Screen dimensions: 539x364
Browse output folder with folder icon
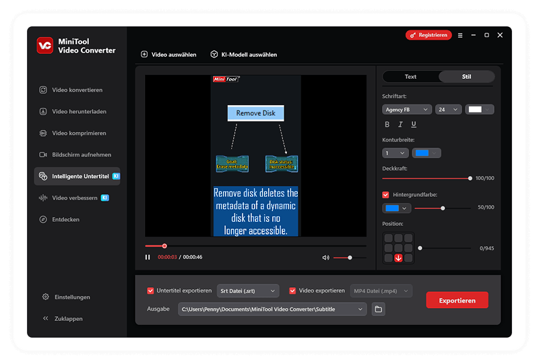[379, 309]
